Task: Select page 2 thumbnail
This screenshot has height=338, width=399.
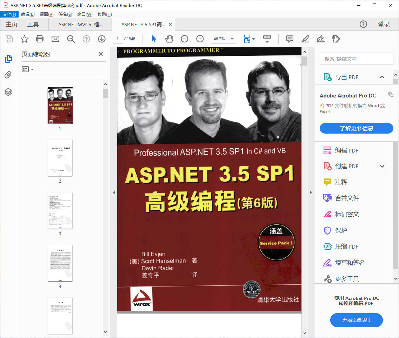Action: pos(60,158)
